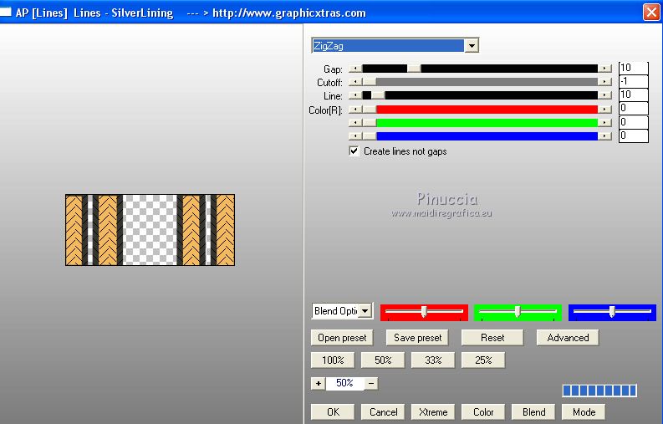
Task: Zoom in with the plus button
Action: click(318, 383)
